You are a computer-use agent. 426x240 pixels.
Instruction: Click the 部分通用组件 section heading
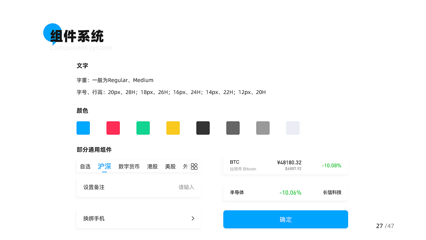(x=94, y=150)
